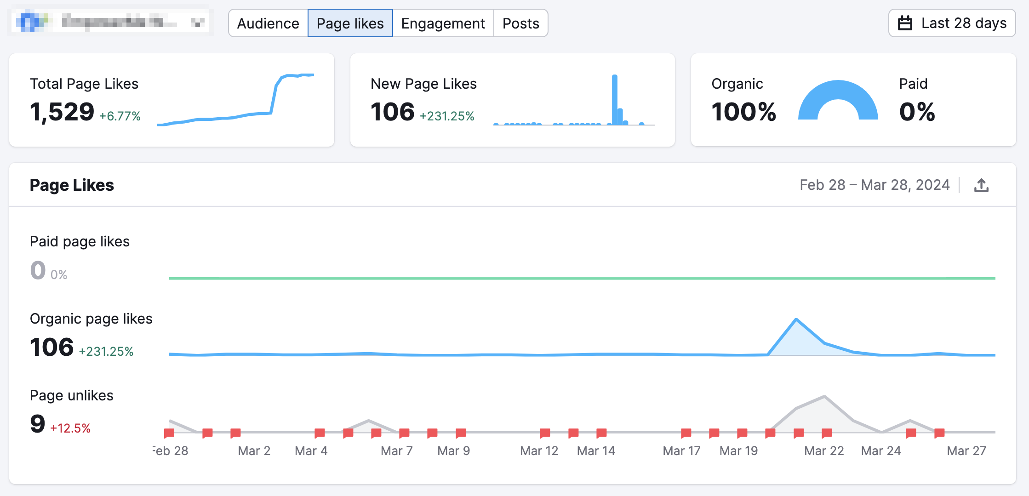Click the Organic donut chart
The height and width of the screenshot is (496, 1029).
click(838, 100)
